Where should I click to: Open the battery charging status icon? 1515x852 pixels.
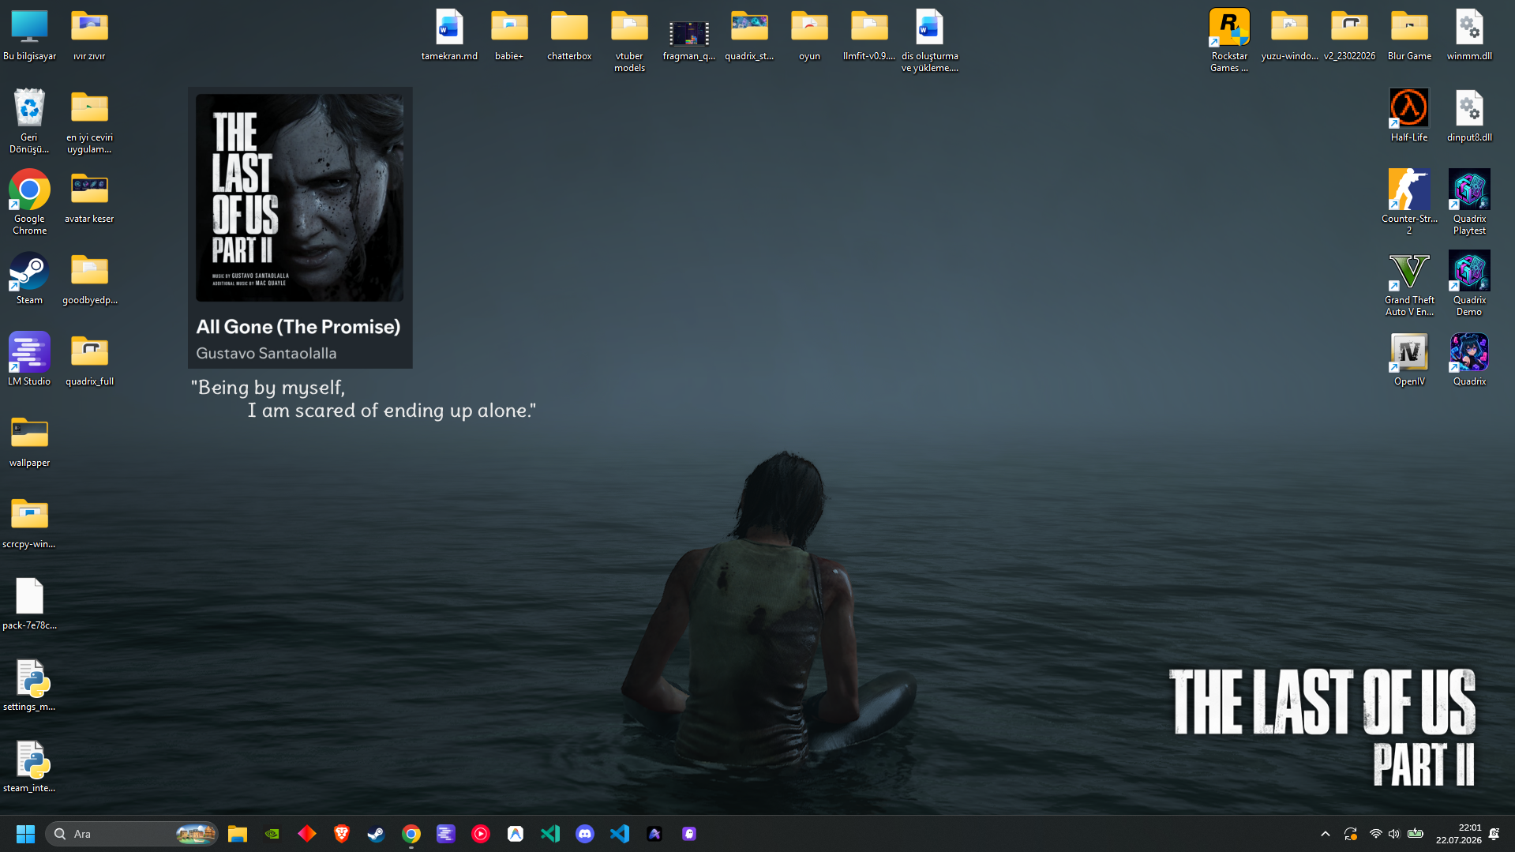click(x=1416, y=834)
